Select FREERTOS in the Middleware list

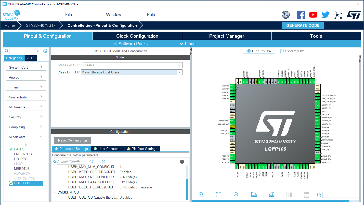tap(23, 154)
